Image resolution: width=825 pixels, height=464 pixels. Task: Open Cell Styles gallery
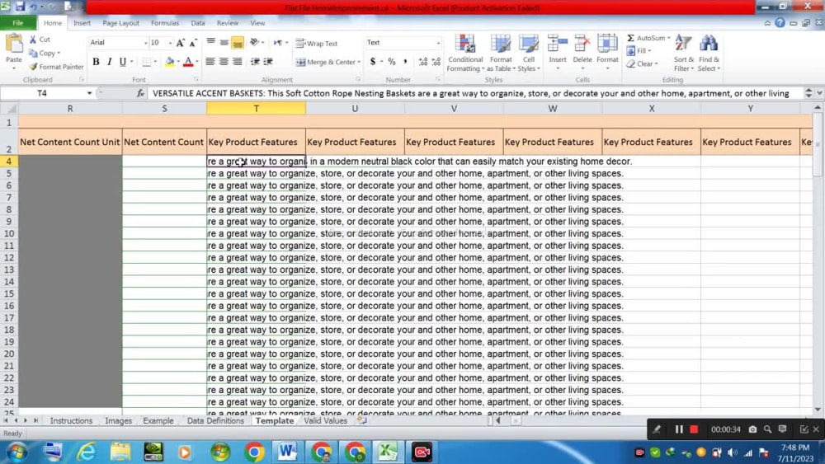click(528, 53)
